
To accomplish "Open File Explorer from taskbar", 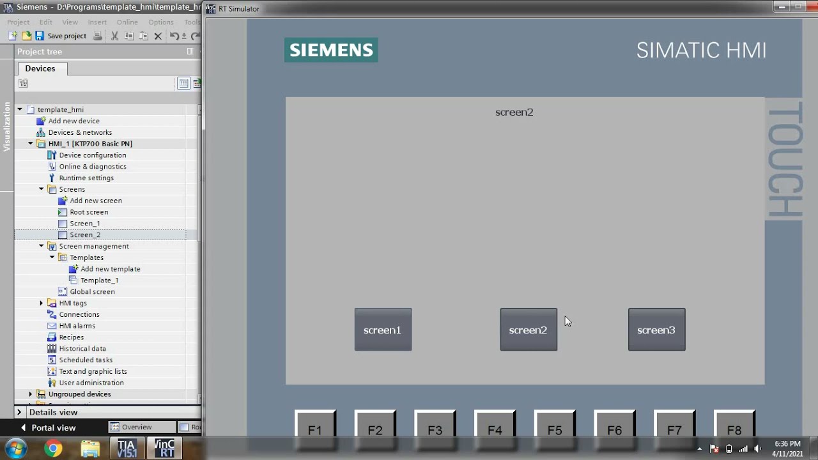I will click(90, 448).
